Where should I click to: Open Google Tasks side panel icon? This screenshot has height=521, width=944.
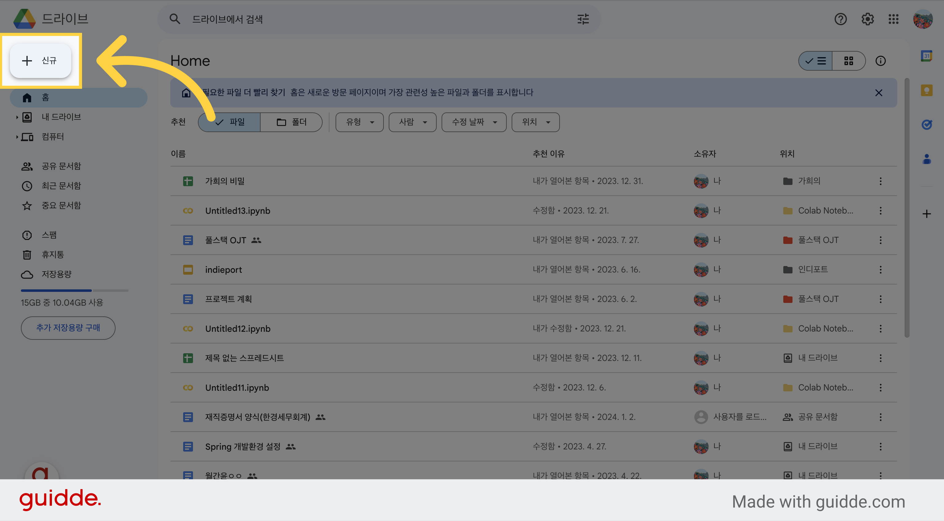pos(926,125)
